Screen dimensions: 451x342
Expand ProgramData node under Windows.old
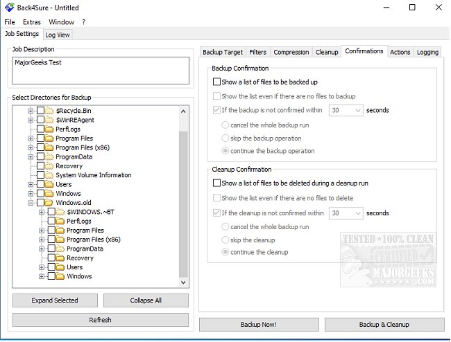42,249
